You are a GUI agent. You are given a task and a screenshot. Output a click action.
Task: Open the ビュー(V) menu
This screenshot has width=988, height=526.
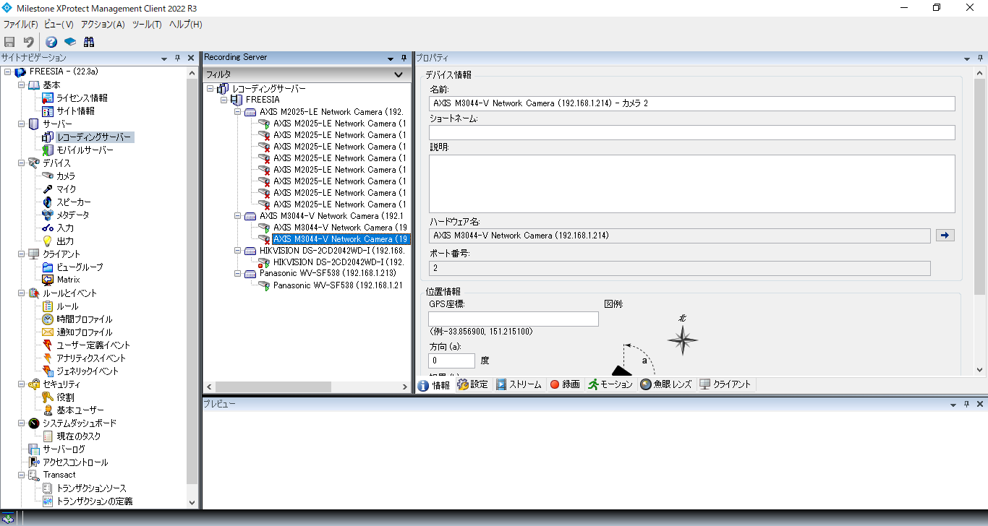59,24
